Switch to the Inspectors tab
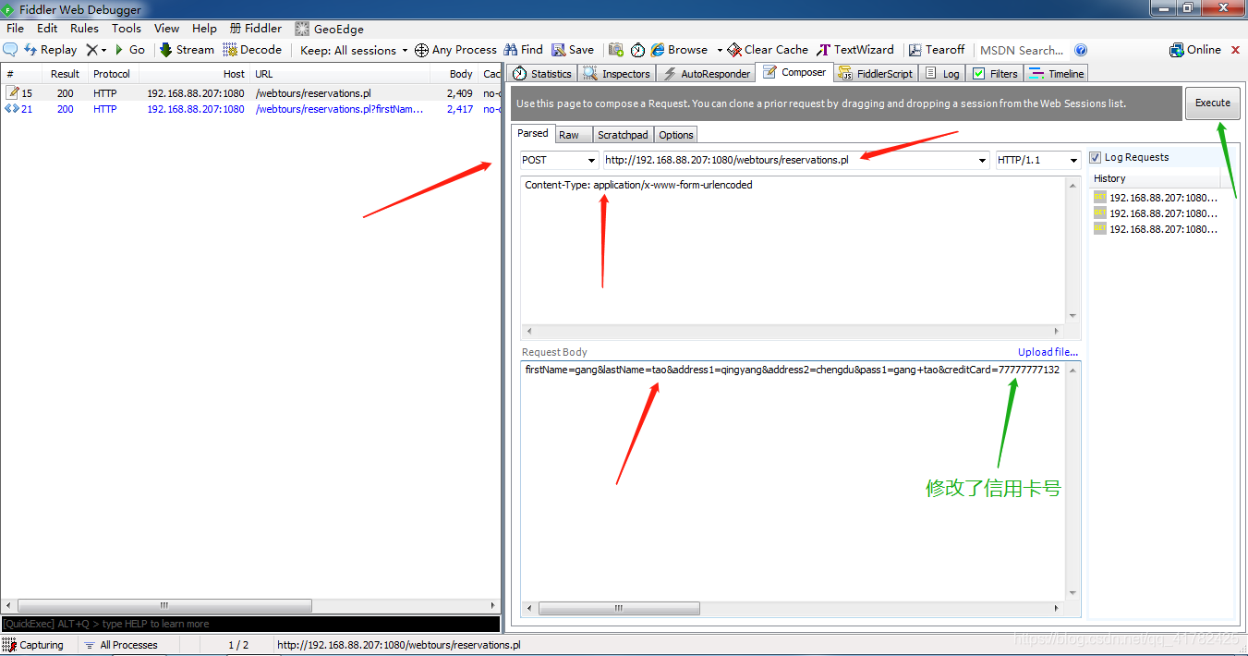1248x656 pixels. pos(617,74)
